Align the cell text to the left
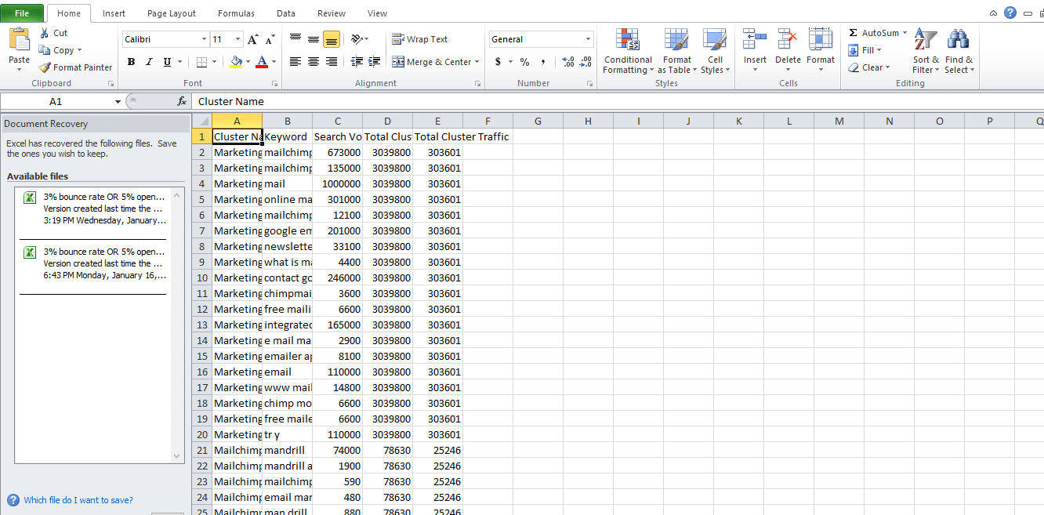1044x515 pixels. (x=295, y=62)
